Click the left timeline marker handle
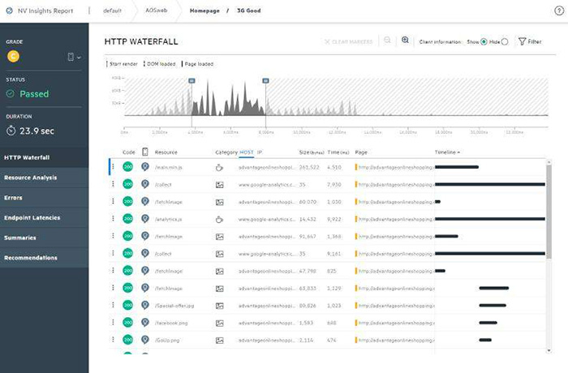The image size is (568, 373). [x=191, y=81]
